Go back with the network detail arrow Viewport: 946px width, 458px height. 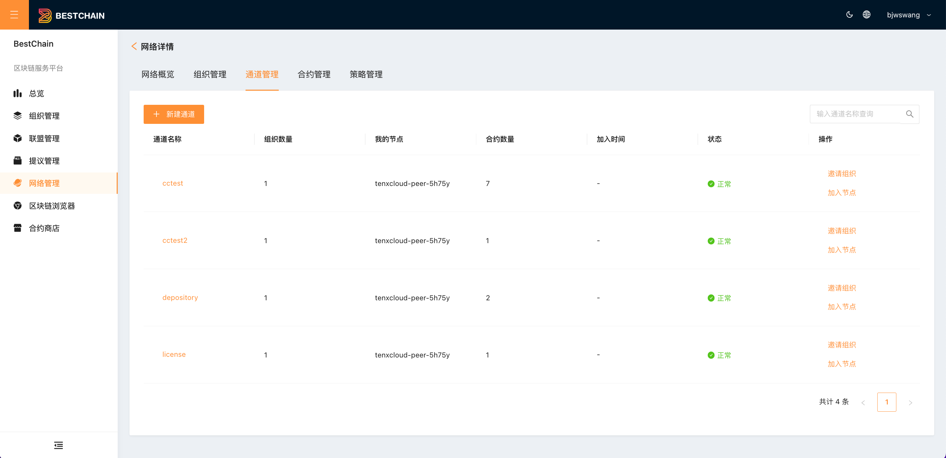pos(134,47)
